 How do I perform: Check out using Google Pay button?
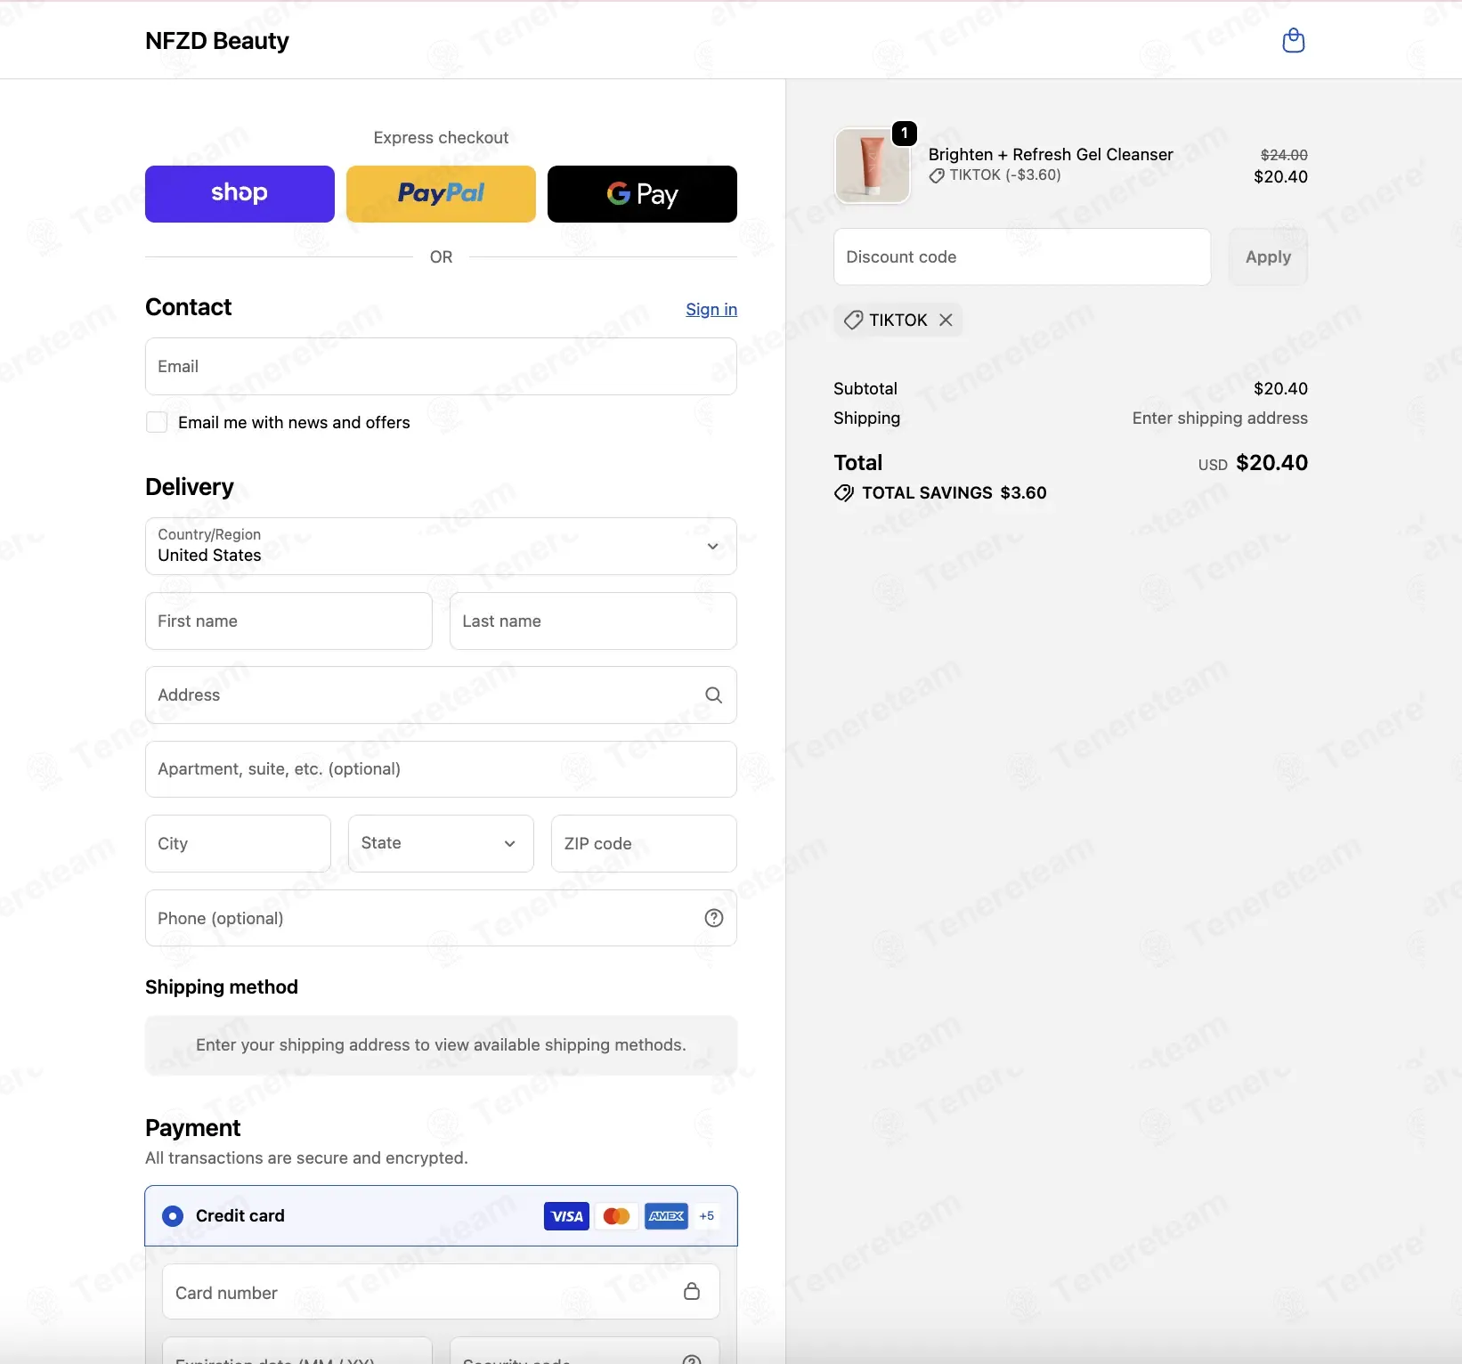642,194
